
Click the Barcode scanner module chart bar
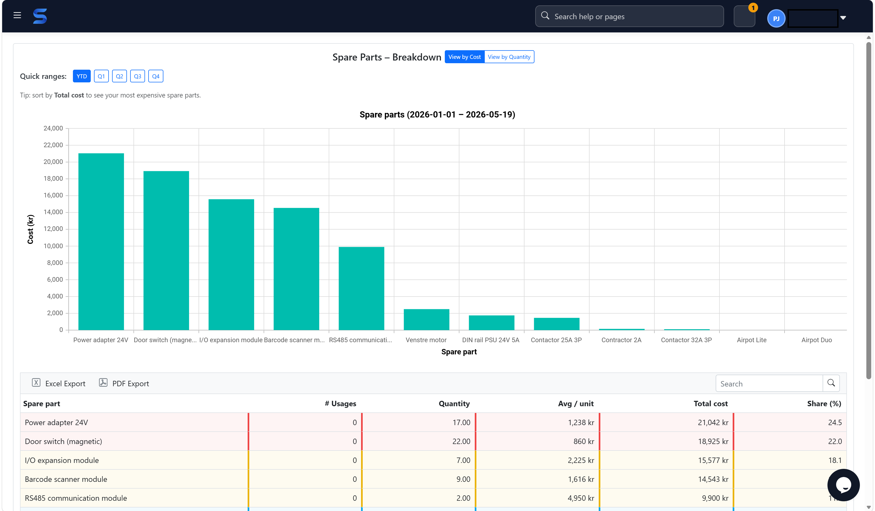coord(296,269)
